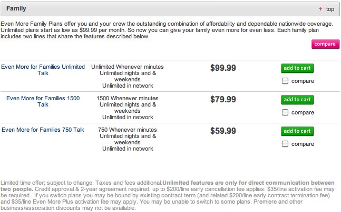Image resolution: width=341 pixels, height=212 pixels.
Task: Add the $79.99 1500 Talk plan to cart
Action: (297, 100)
